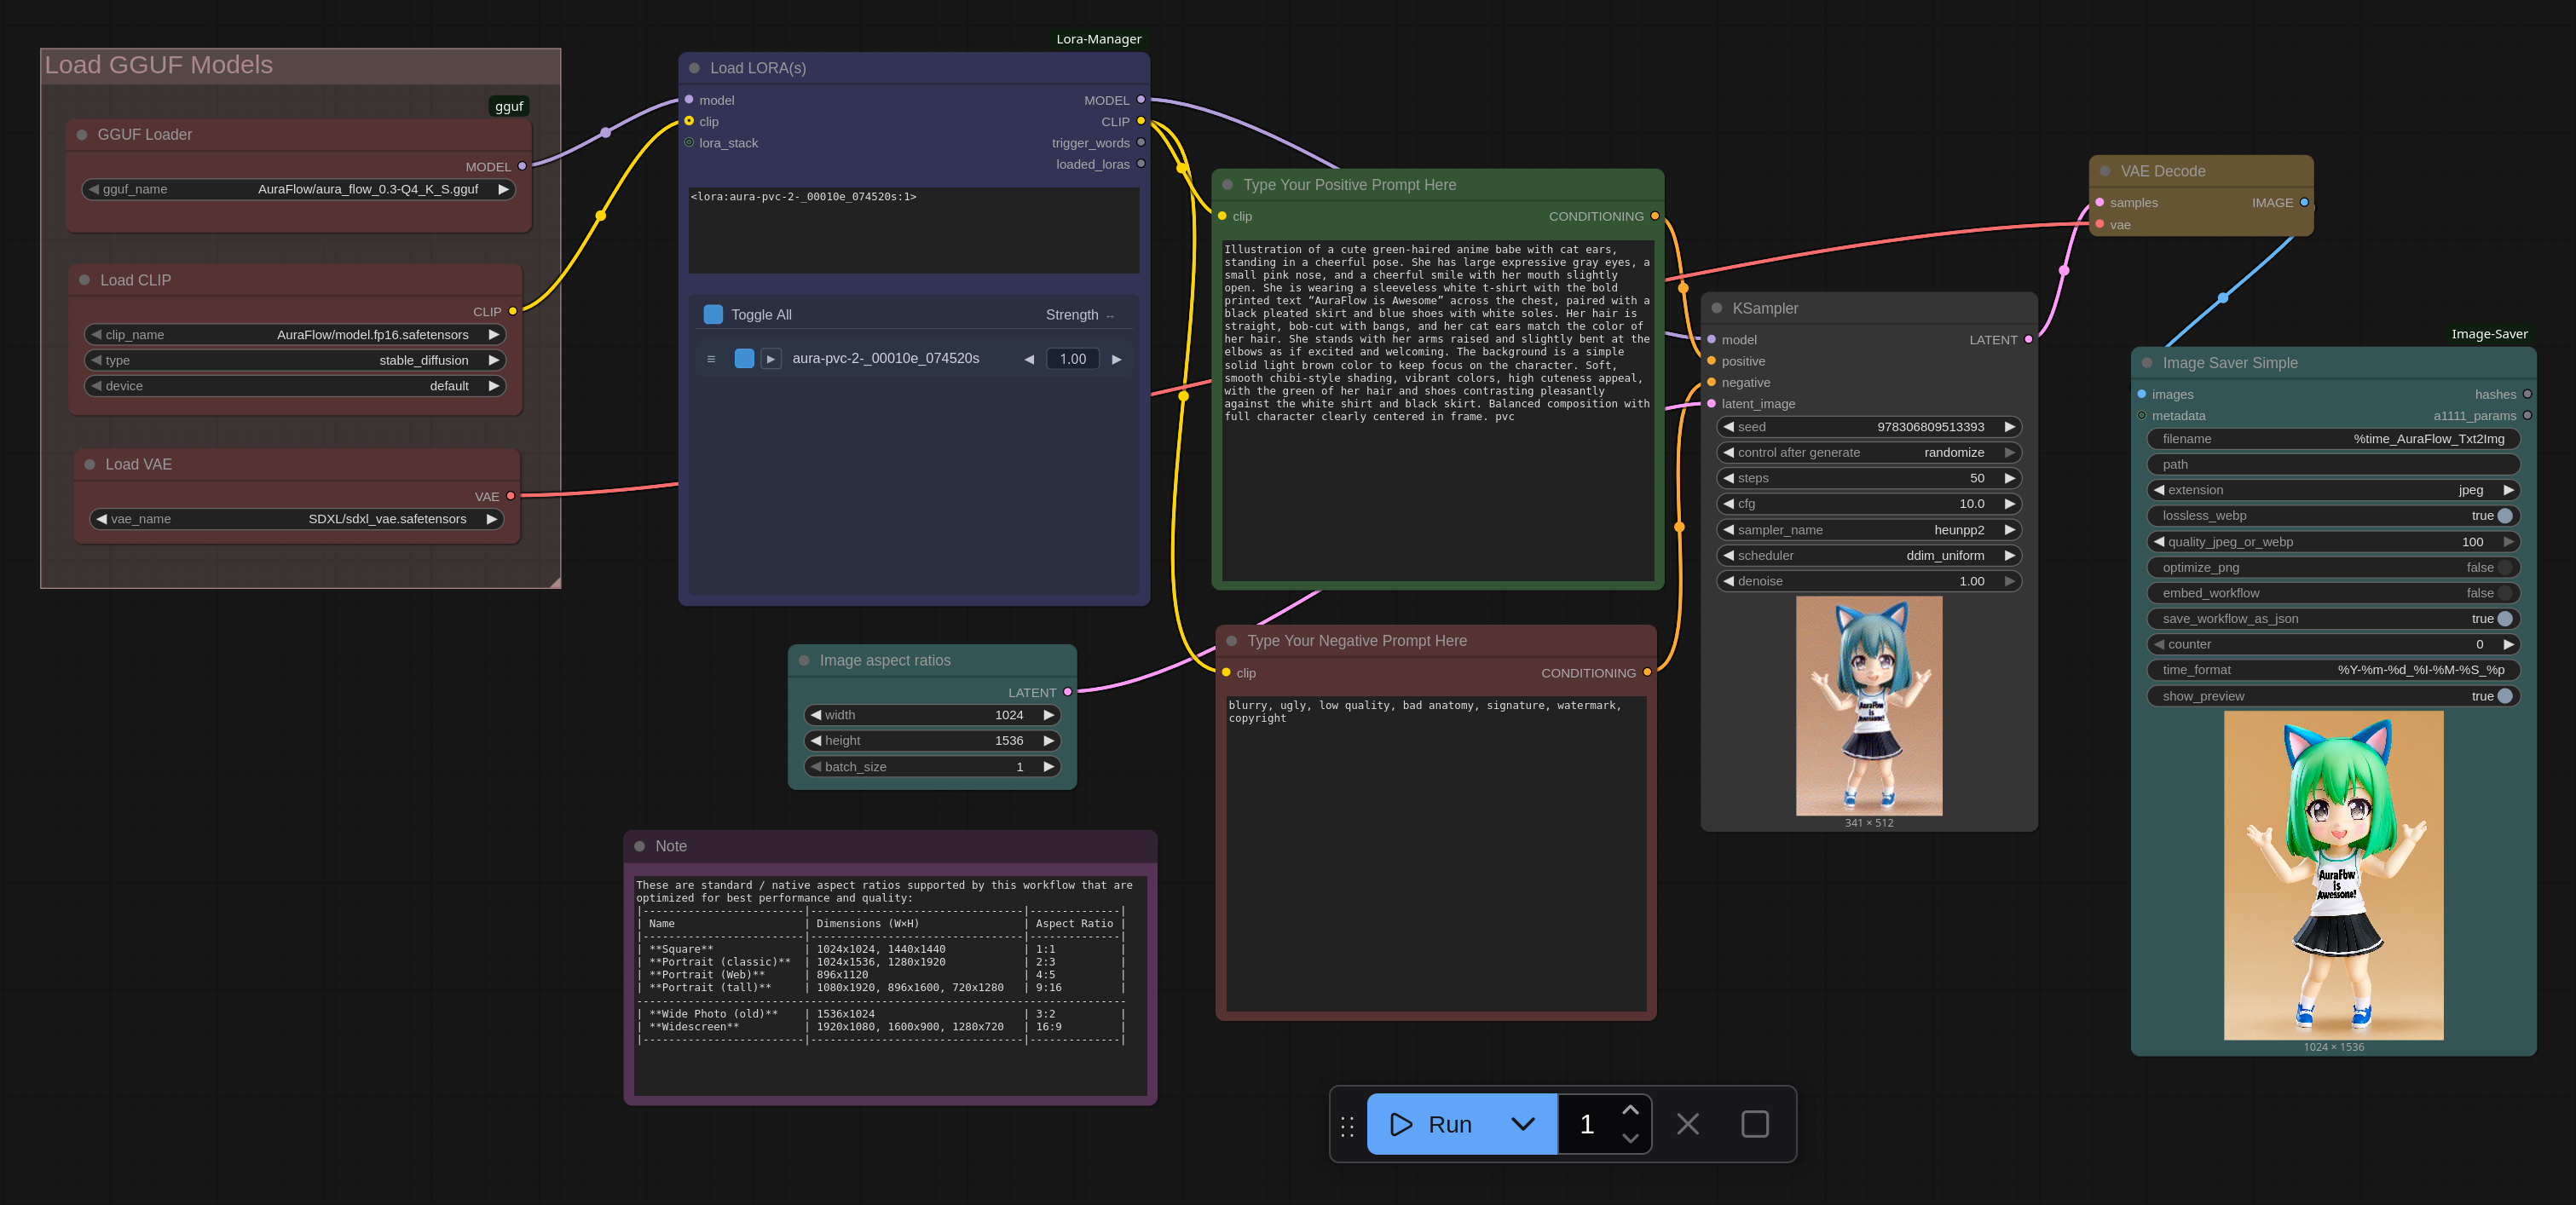Open the Run button dropdown chevron
The height and width of the screenshot is (1205, 2576).
pos(1522,1124)
